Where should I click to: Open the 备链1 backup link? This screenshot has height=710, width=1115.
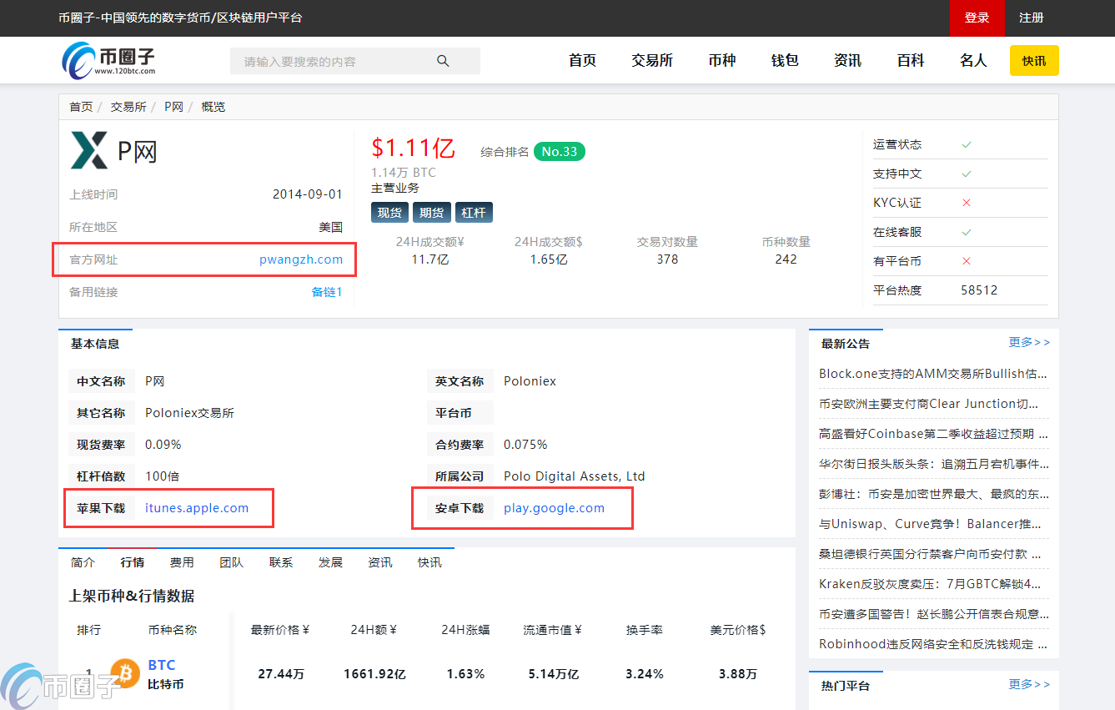click(x=327, y=292)
